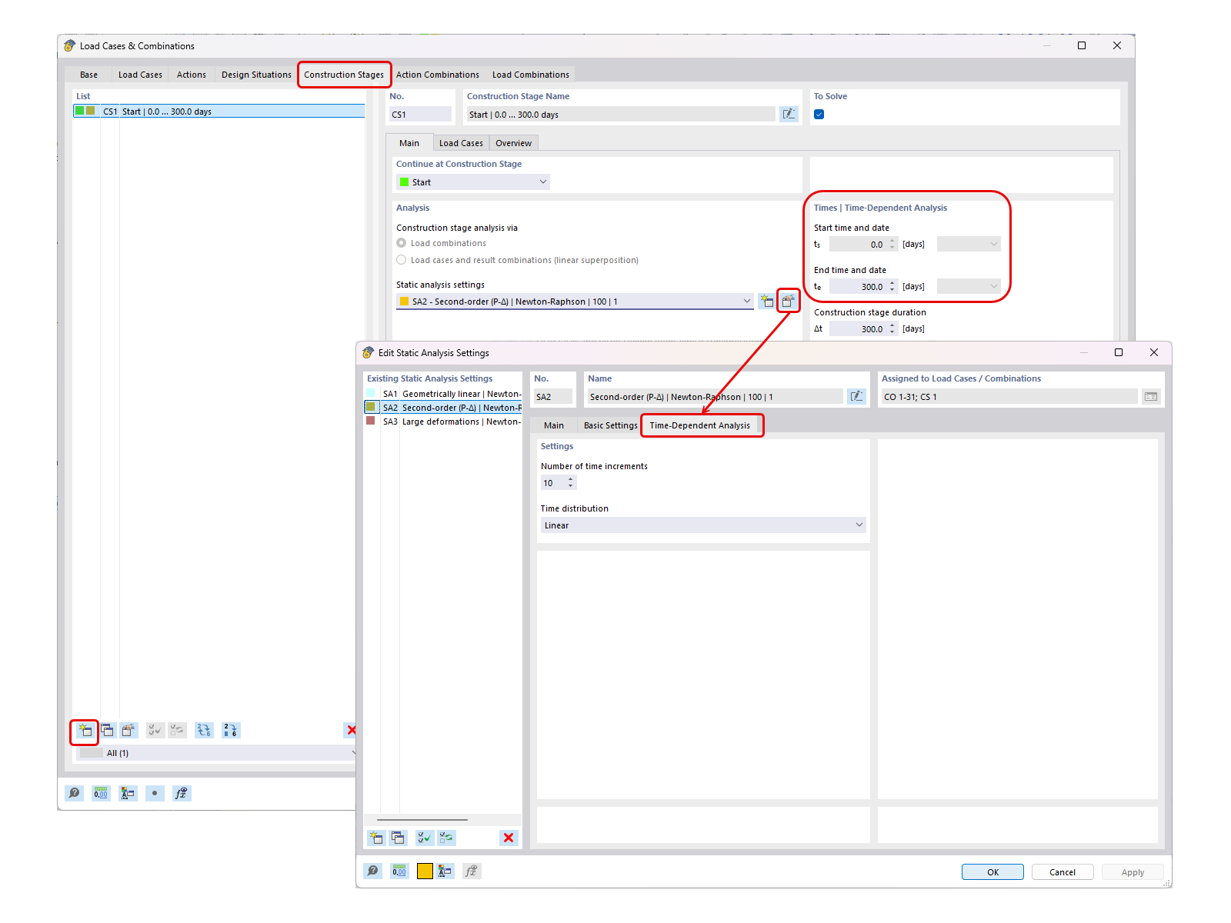Select Load cases and result combinations radio
The height and width of the screenshot is (923, 1231).
click(x=401, y=259)
